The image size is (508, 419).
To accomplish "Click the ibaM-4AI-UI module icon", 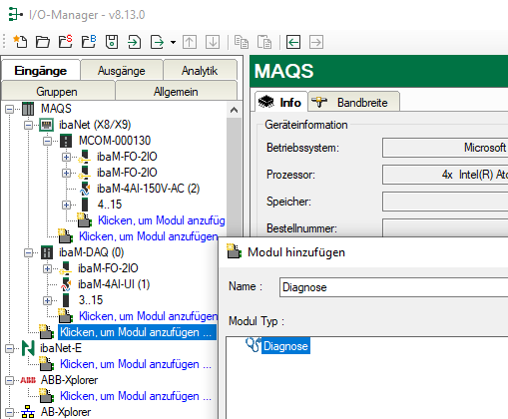I will coord(66,284).
